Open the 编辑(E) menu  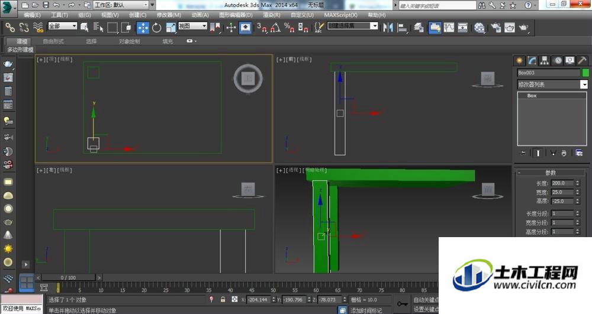point(32,15)
